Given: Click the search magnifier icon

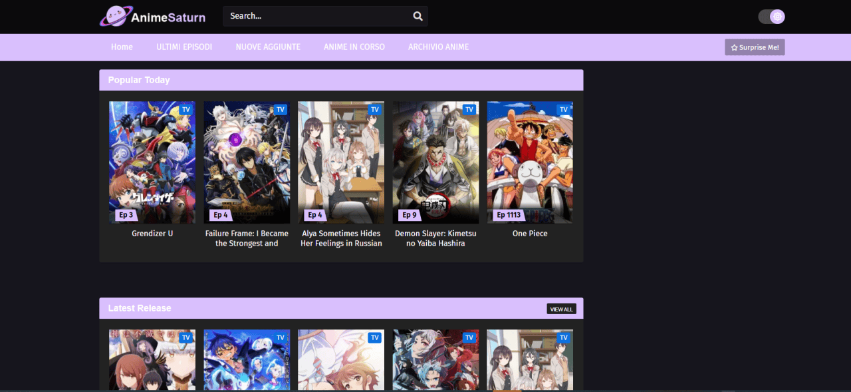Looking at the screenshot, I should (x=418, y=16).
